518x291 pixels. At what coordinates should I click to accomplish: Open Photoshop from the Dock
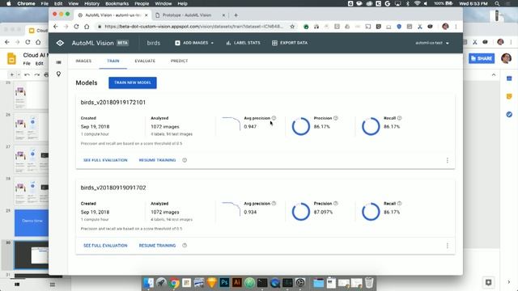pyautogui.click(x=224, y=283)
